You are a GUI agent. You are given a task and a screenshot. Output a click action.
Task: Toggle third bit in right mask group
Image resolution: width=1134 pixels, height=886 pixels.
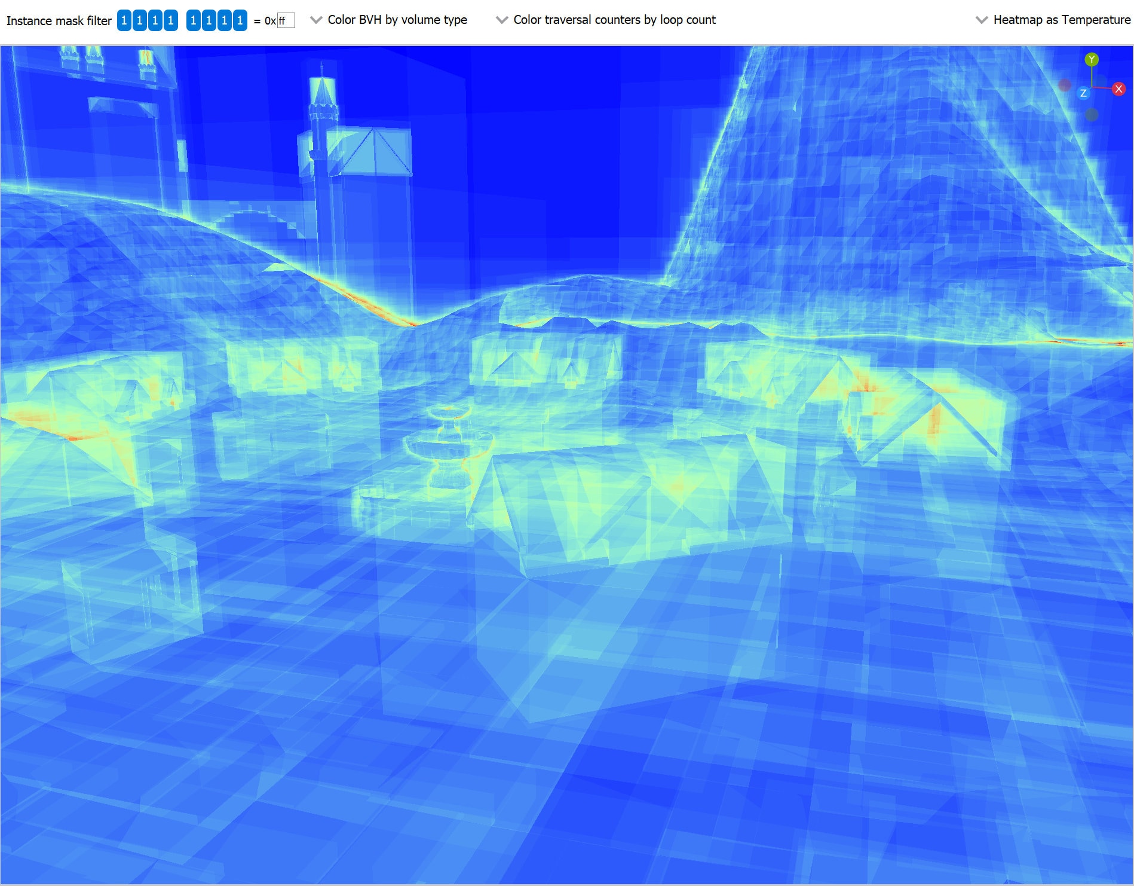click(x=225, y=20)
